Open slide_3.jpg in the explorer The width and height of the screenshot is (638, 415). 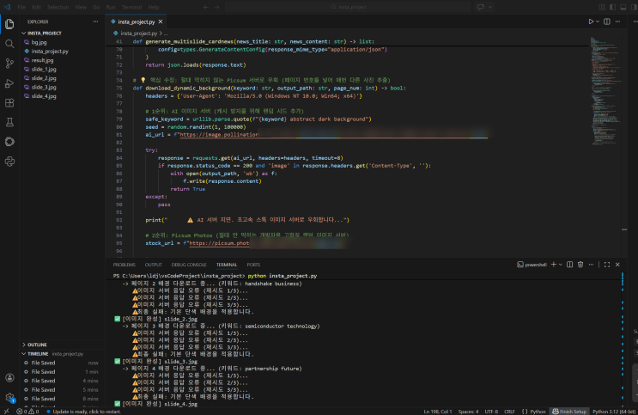44,87
